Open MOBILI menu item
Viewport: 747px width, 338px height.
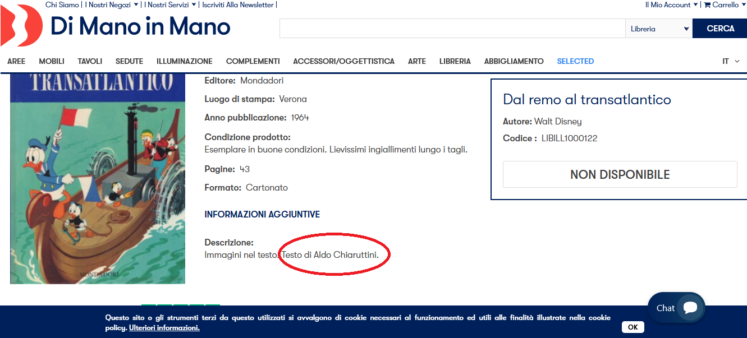(52, 61)
